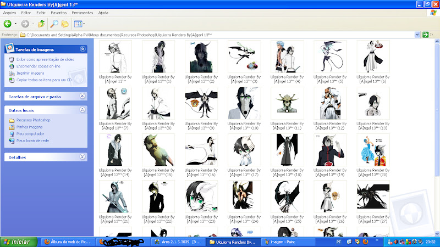The height and width of the screenshot is (247, 440).
Task: Click the volume speaker icon in system tray
Action: click(395, 242)
